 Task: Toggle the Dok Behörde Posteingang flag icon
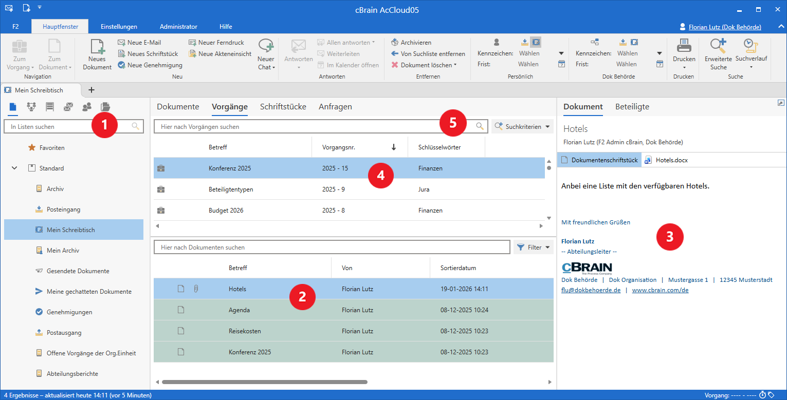(623, 42)
